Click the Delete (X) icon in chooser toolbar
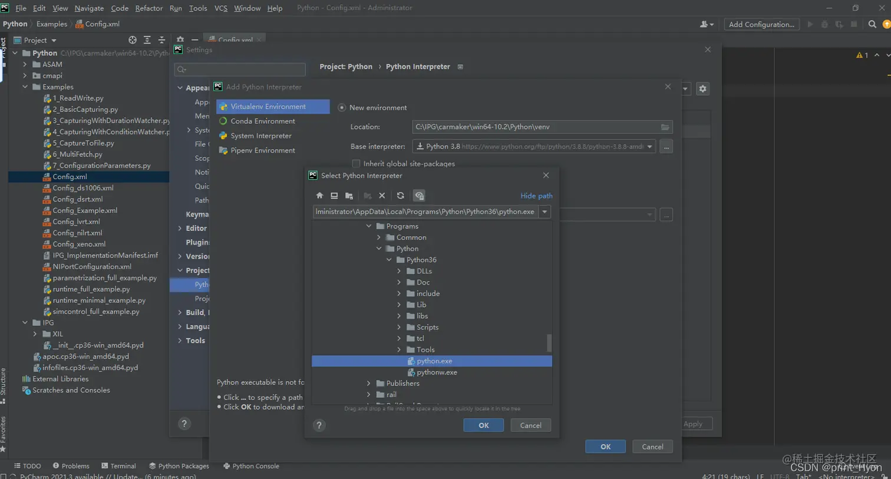The width and height of the screenshot is (891, 479). (382, 196)
